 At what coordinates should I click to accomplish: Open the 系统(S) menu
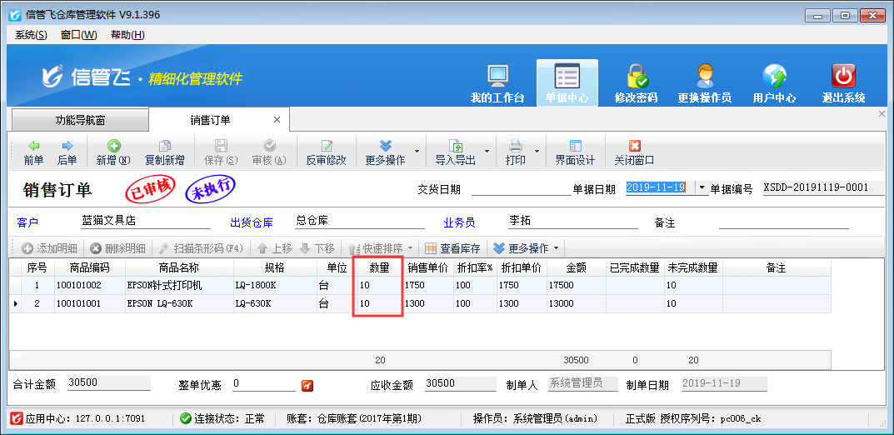pos(31,34)
